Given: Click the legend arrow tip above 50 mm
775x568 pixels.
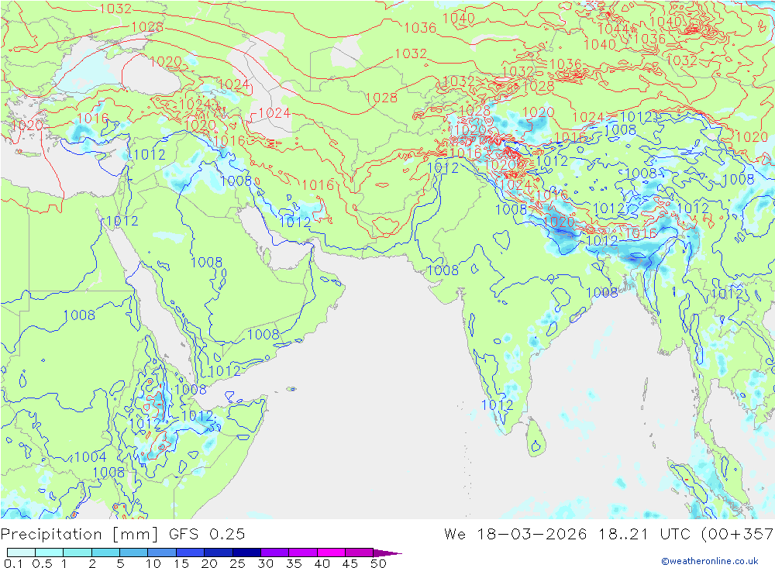Looking at the screenshot, I should 388,553.
